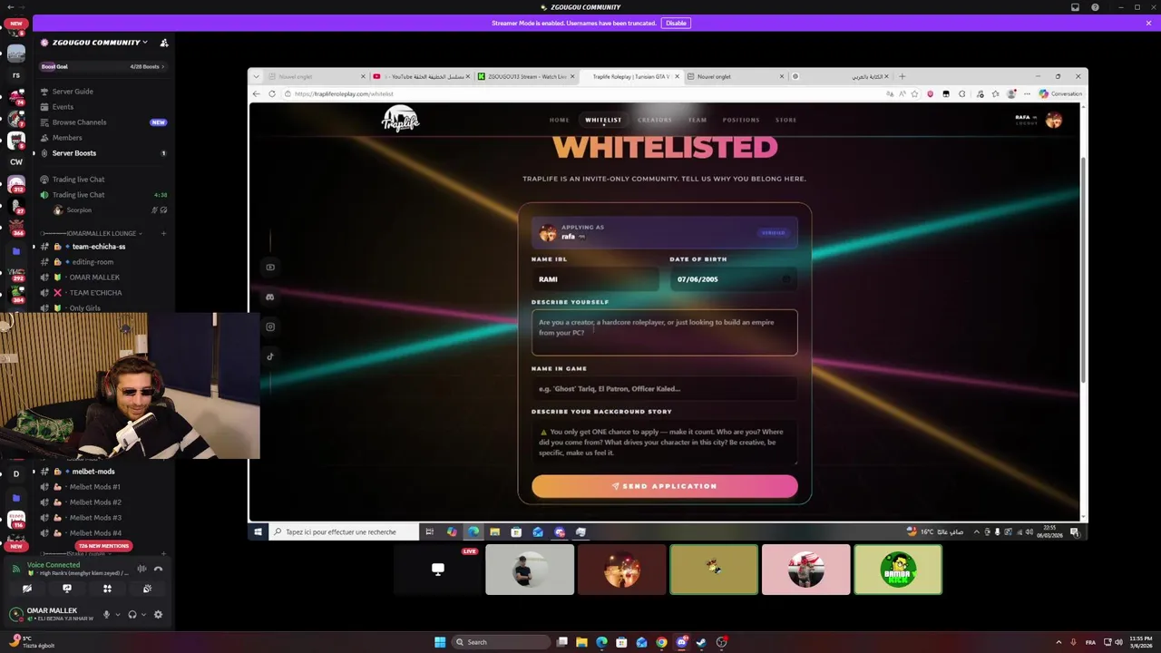Image resolution: width=1161 pixels, height=653 pixels.
Task: Click the invite people icon beside server name
Action: 164,43
